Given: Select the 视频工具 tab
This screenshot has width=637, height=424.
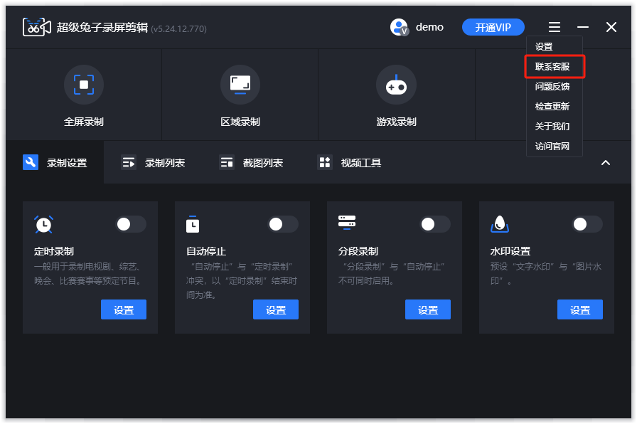Looking at the screenshot, I should point(349,163).
